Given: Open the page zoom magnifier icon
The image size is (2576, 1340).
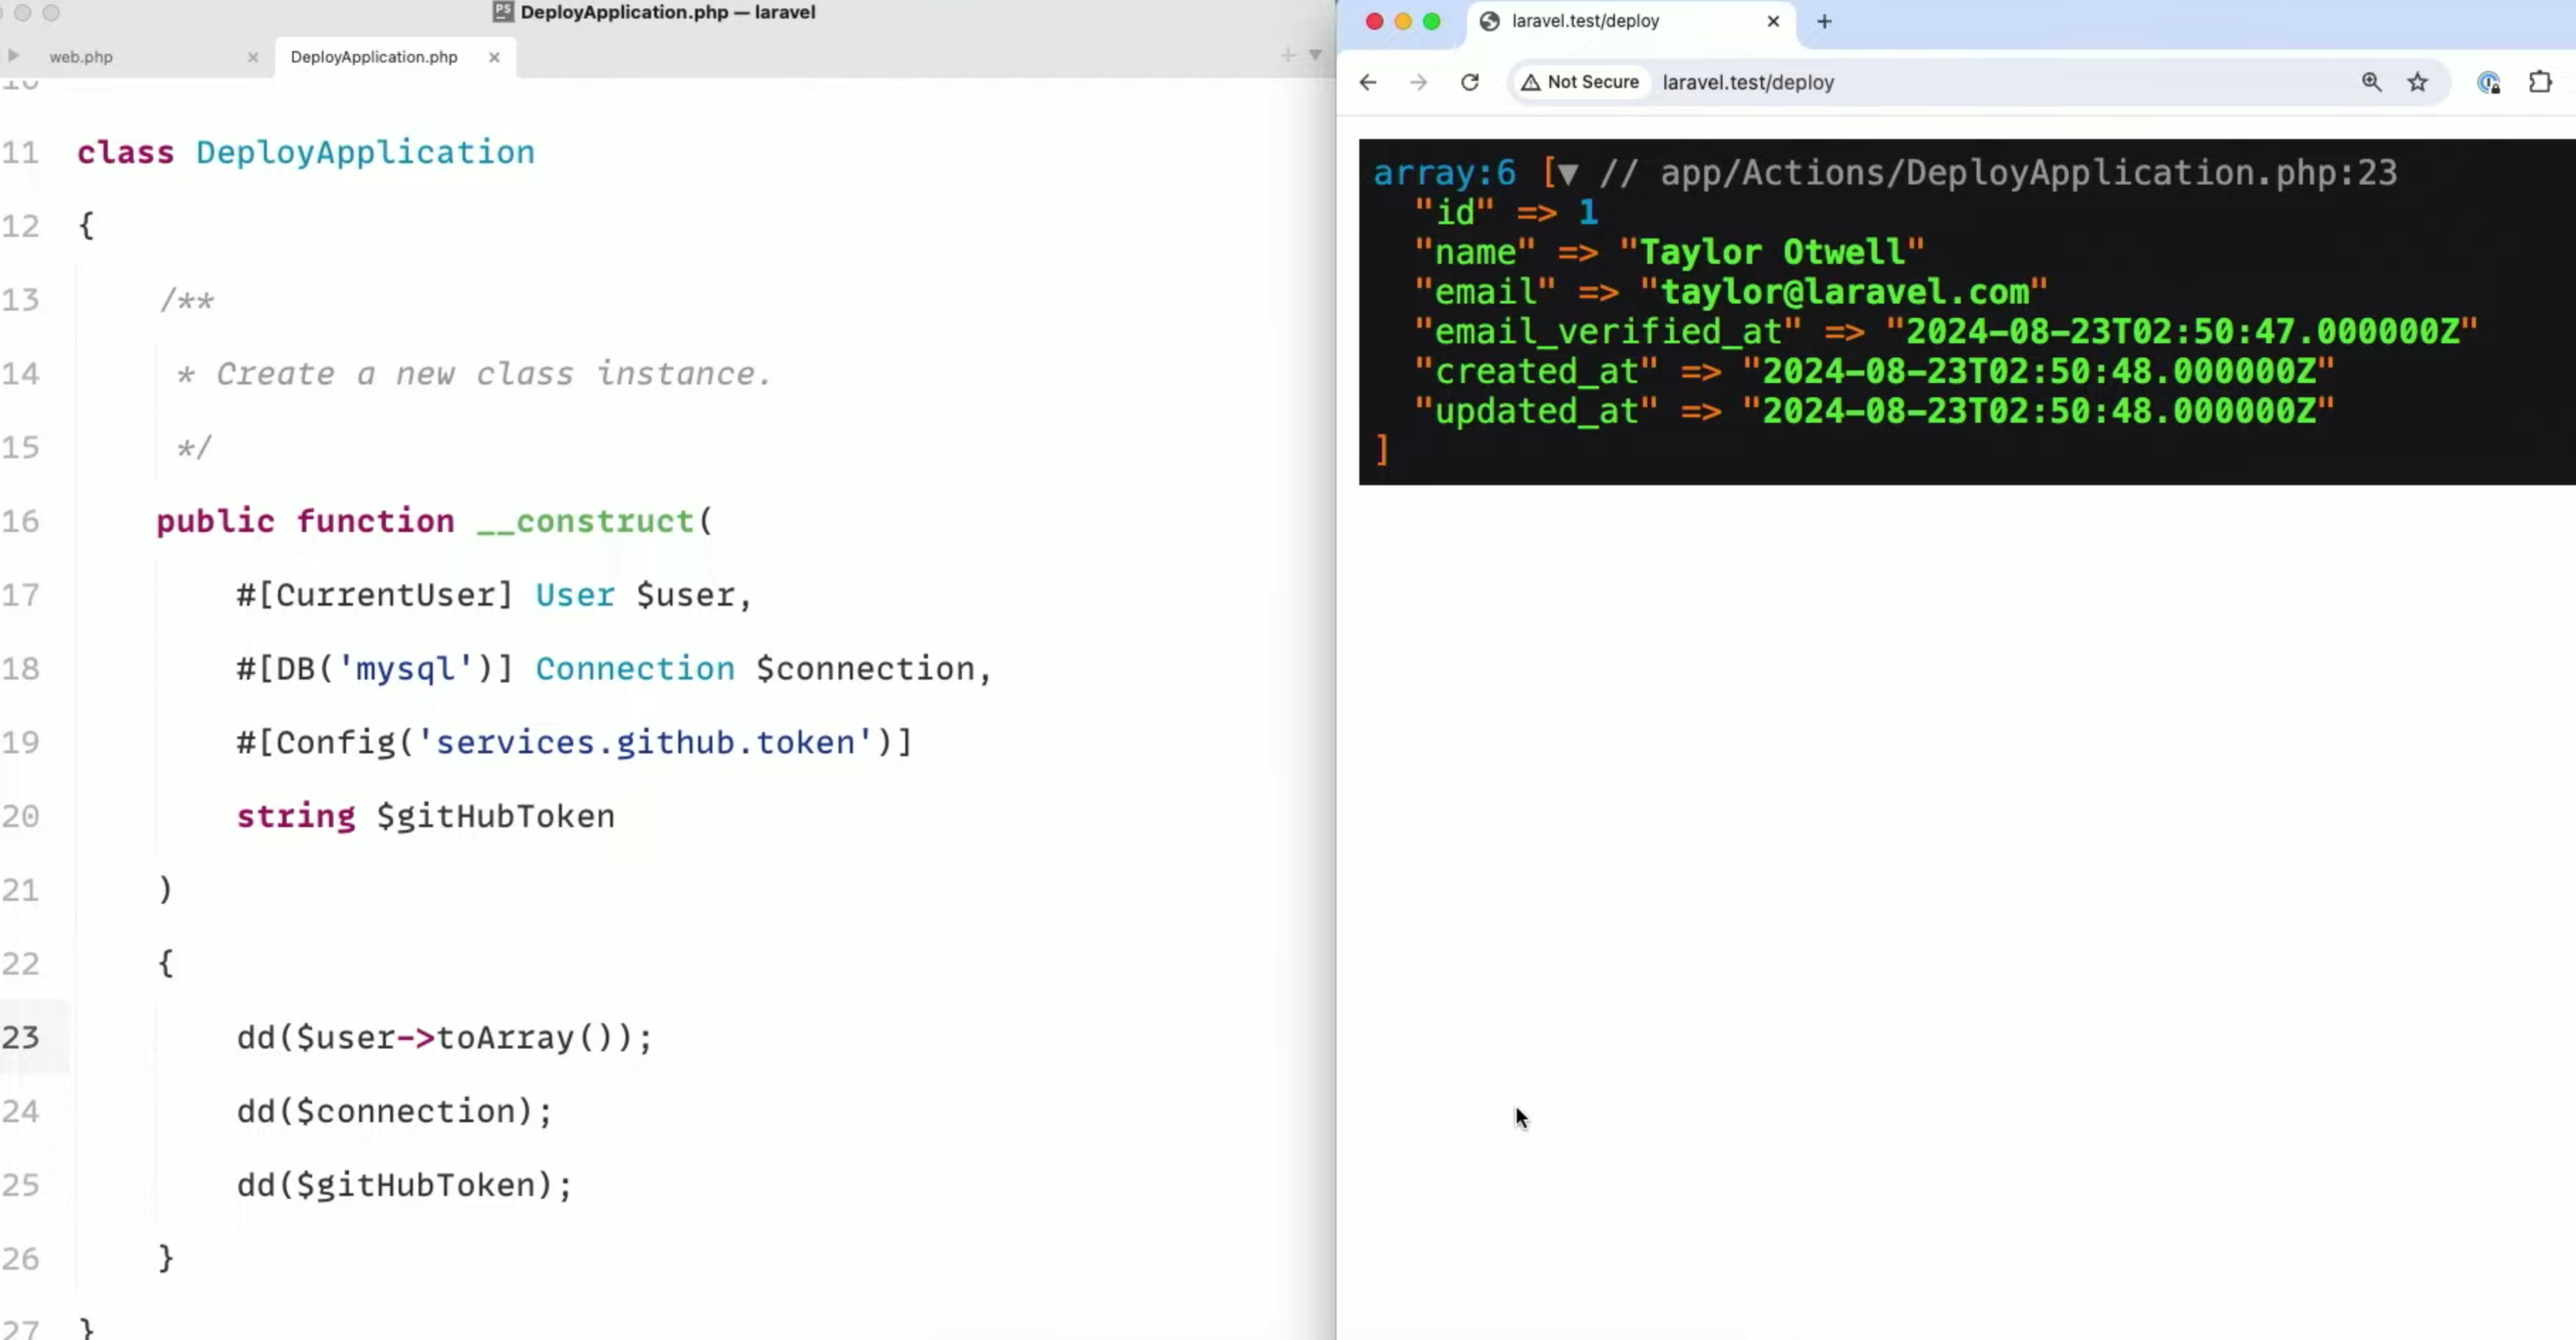Looking at the screenshot, I should (2371, 82).
